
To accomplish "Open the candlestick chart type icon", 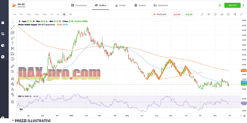I will pos(209,14).
